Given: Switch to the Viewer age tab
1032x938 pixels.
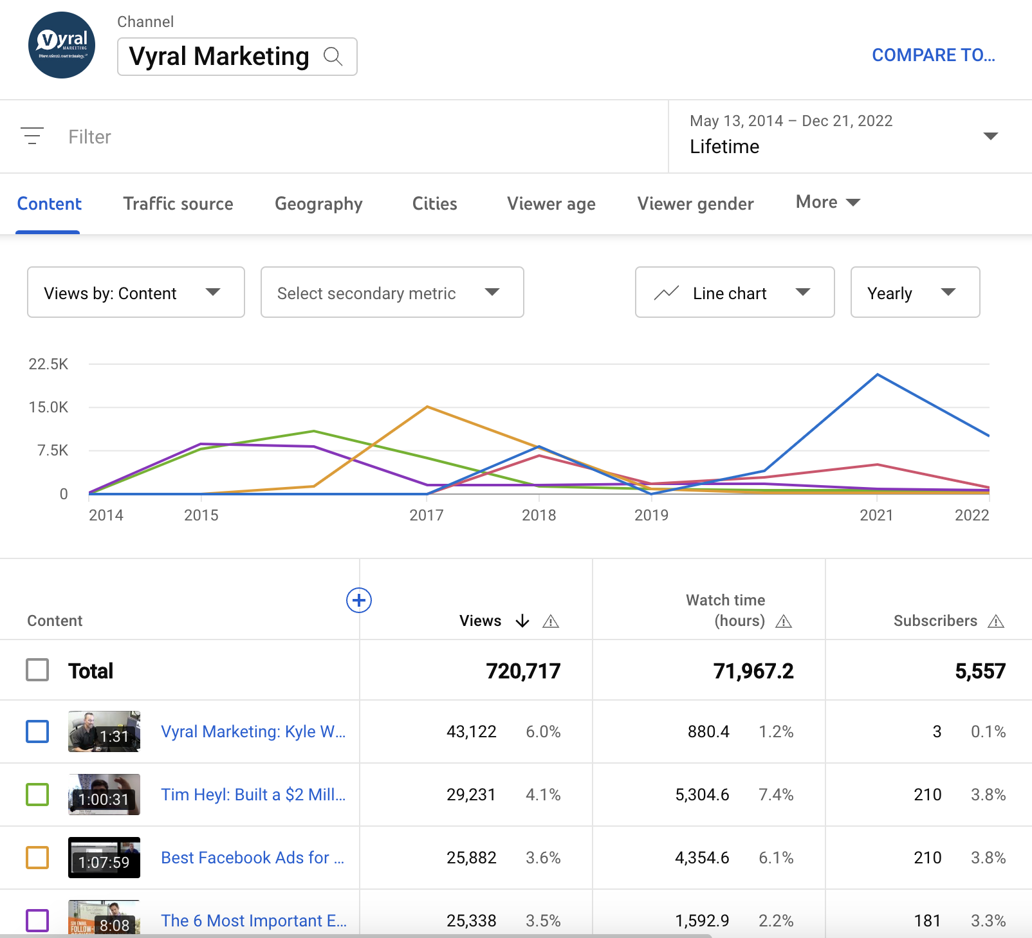Looking at the screenshot, I should (551, 204).
